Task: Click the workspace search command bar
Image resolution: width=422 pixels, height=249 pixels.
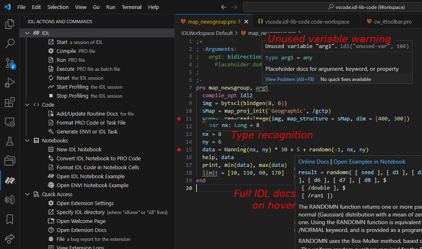Action: 332,7
